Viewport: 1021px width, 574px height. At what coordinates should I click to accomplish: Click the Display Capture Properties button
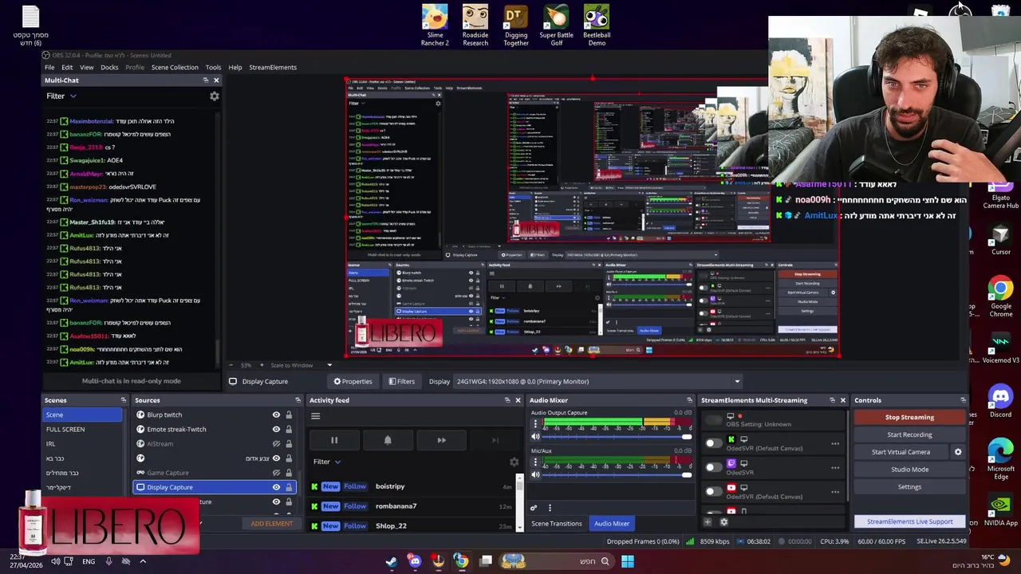(x=353, y=381)
